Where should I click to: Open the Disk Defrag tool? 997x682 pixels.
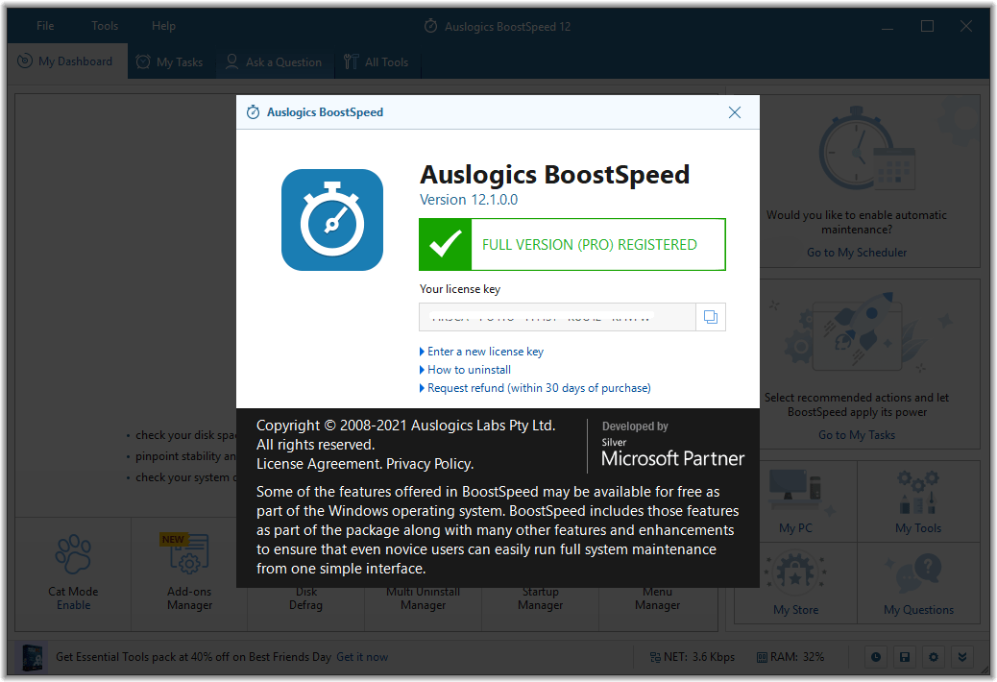click(305, 598)
